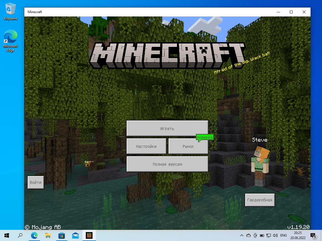Open the notification center icon
The width and height of the screenshot is (322, 241).
click(313, 236)
